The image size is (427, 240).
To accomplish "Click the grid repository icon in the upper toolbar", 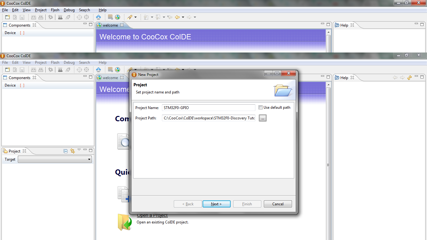I will (x=110, y=17).
